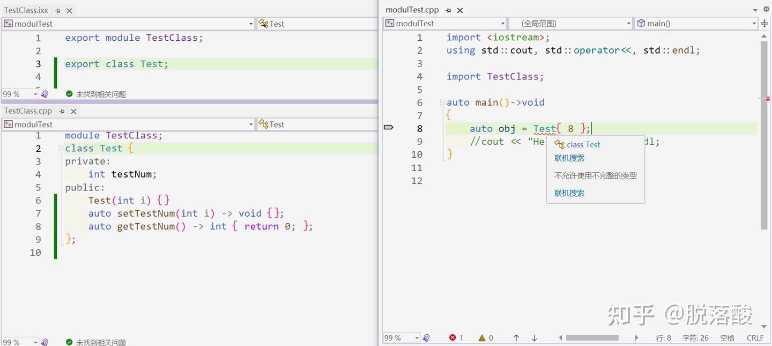Image resolution: width=772 pixels, height=346 pixels.
Task: Go to next issue with down arrow
Action: (x=535, y=338)
